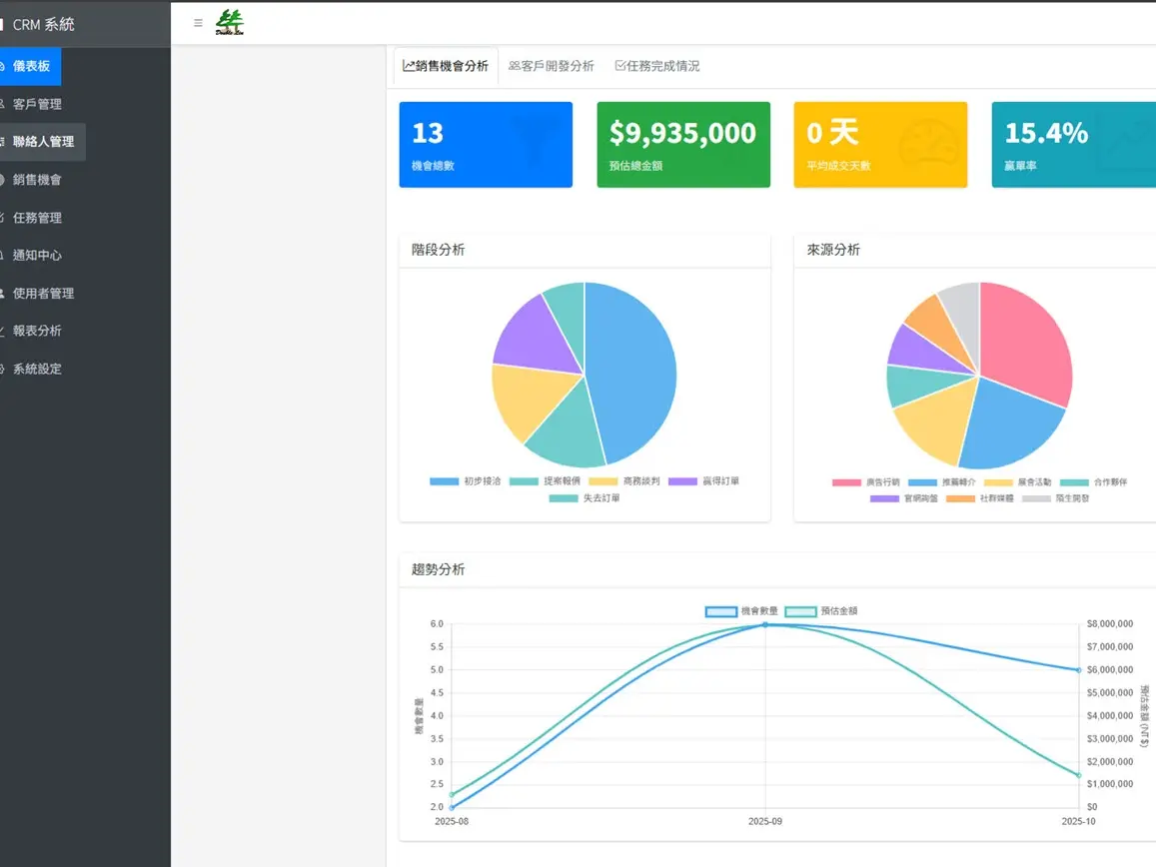Viewport: 1156px width, 867px height.
Task: Toggle 預估金額 in the trend chart legend
Action: [819, 611]
